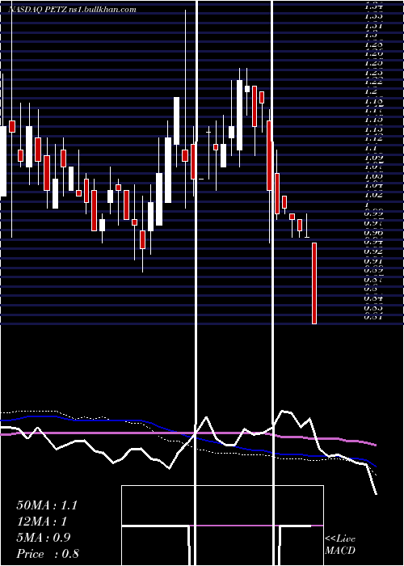Select the 1.12 price axis label

tap(373, 138)
